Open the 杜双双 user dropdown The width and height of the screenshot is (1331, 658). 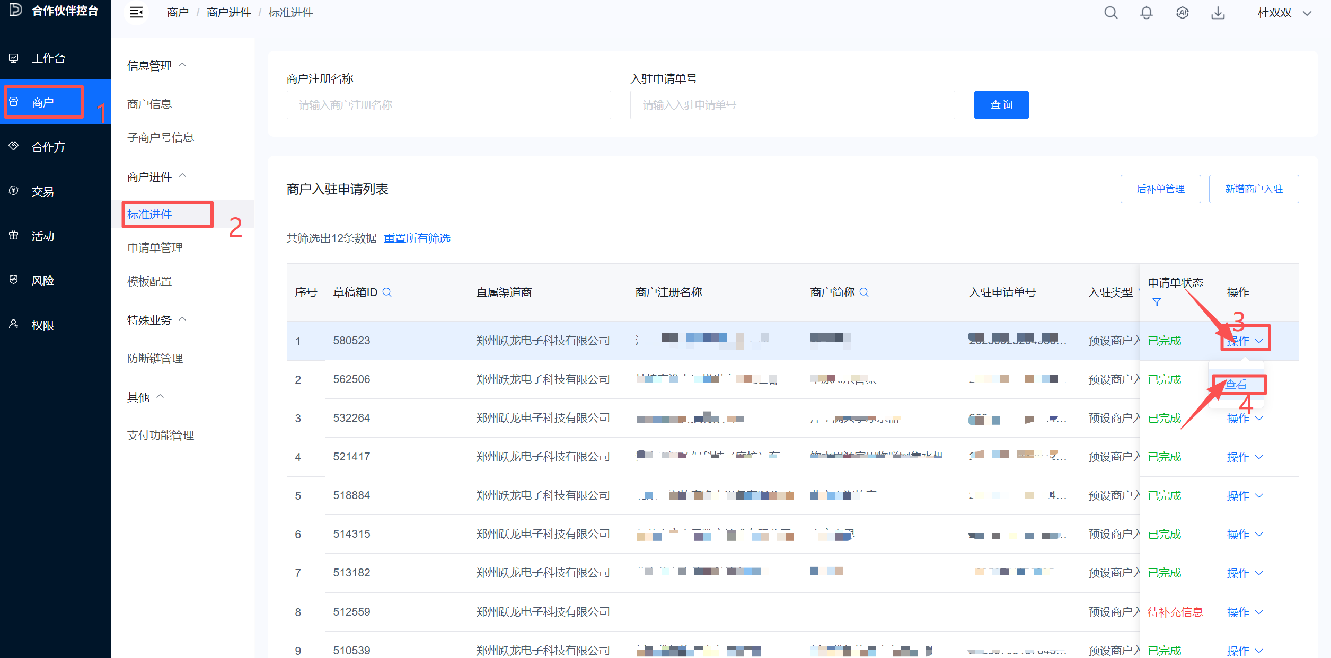point(1284,13)
